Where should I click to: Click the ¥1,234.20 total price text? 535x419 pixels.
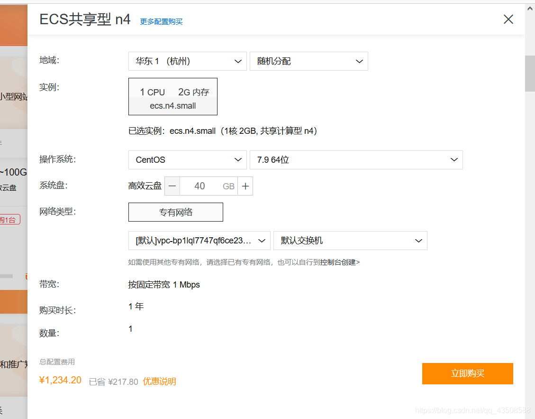[61, 380]
